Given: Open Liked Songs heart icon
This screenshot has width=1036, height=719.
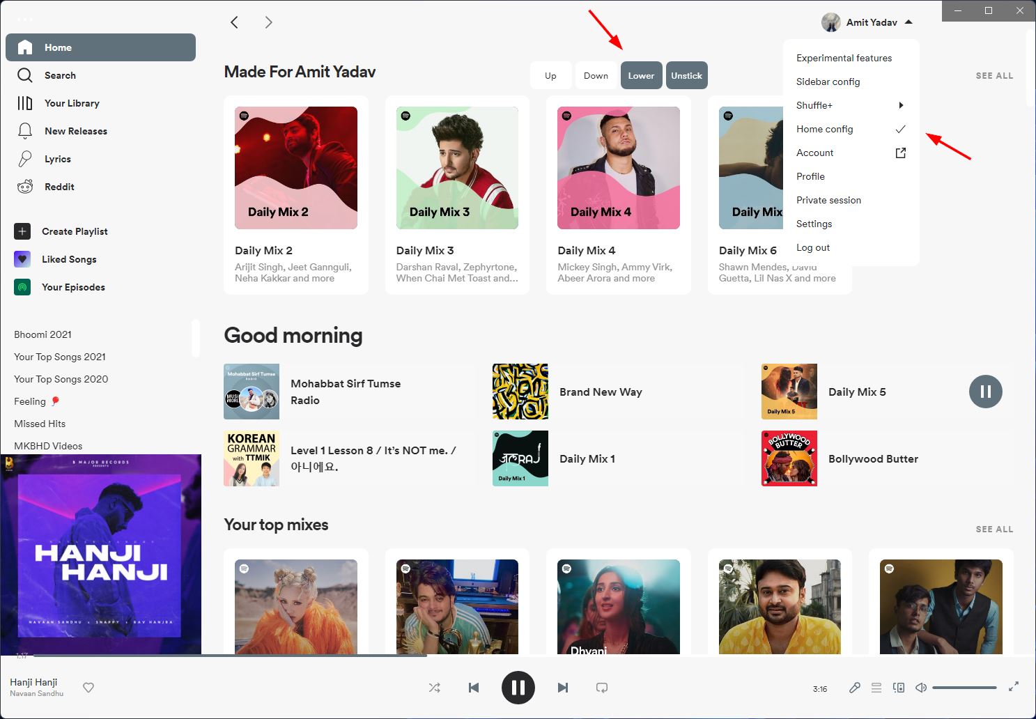Looking at the screenshot, I should (22, 259).
